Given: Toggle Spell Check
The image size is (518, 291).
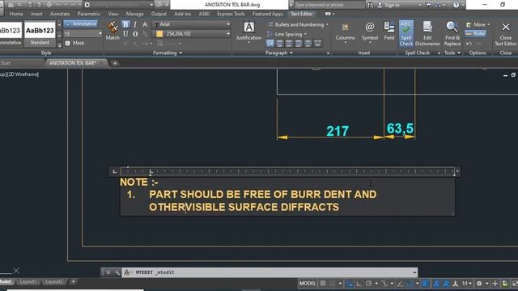Looking at the screenshot, I should pos(406,33).
